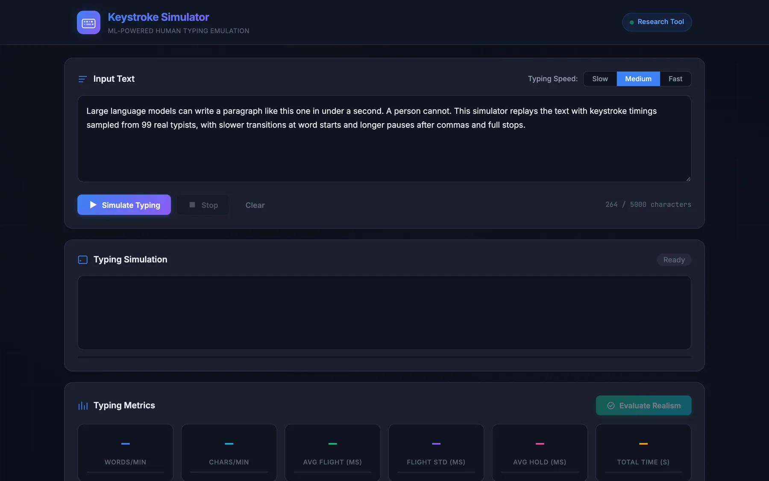Click the checkmark icon in Evaluate Realism
The width and height of the screenshot is (769, 481).
[611, 406]
